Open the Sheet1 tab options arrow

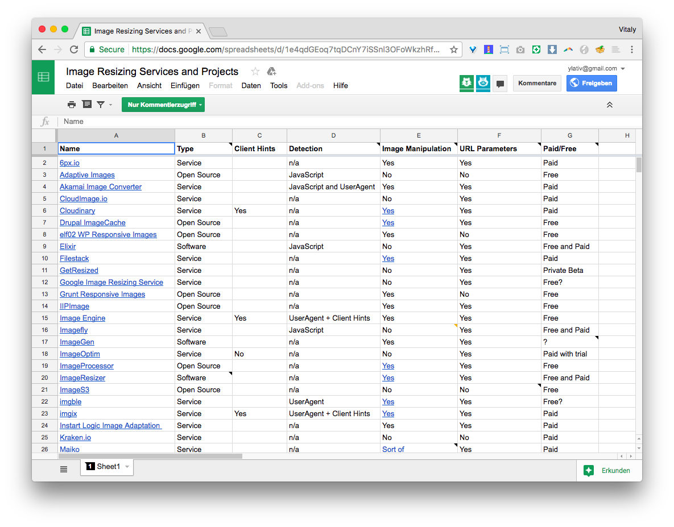[x=127, y=467]
